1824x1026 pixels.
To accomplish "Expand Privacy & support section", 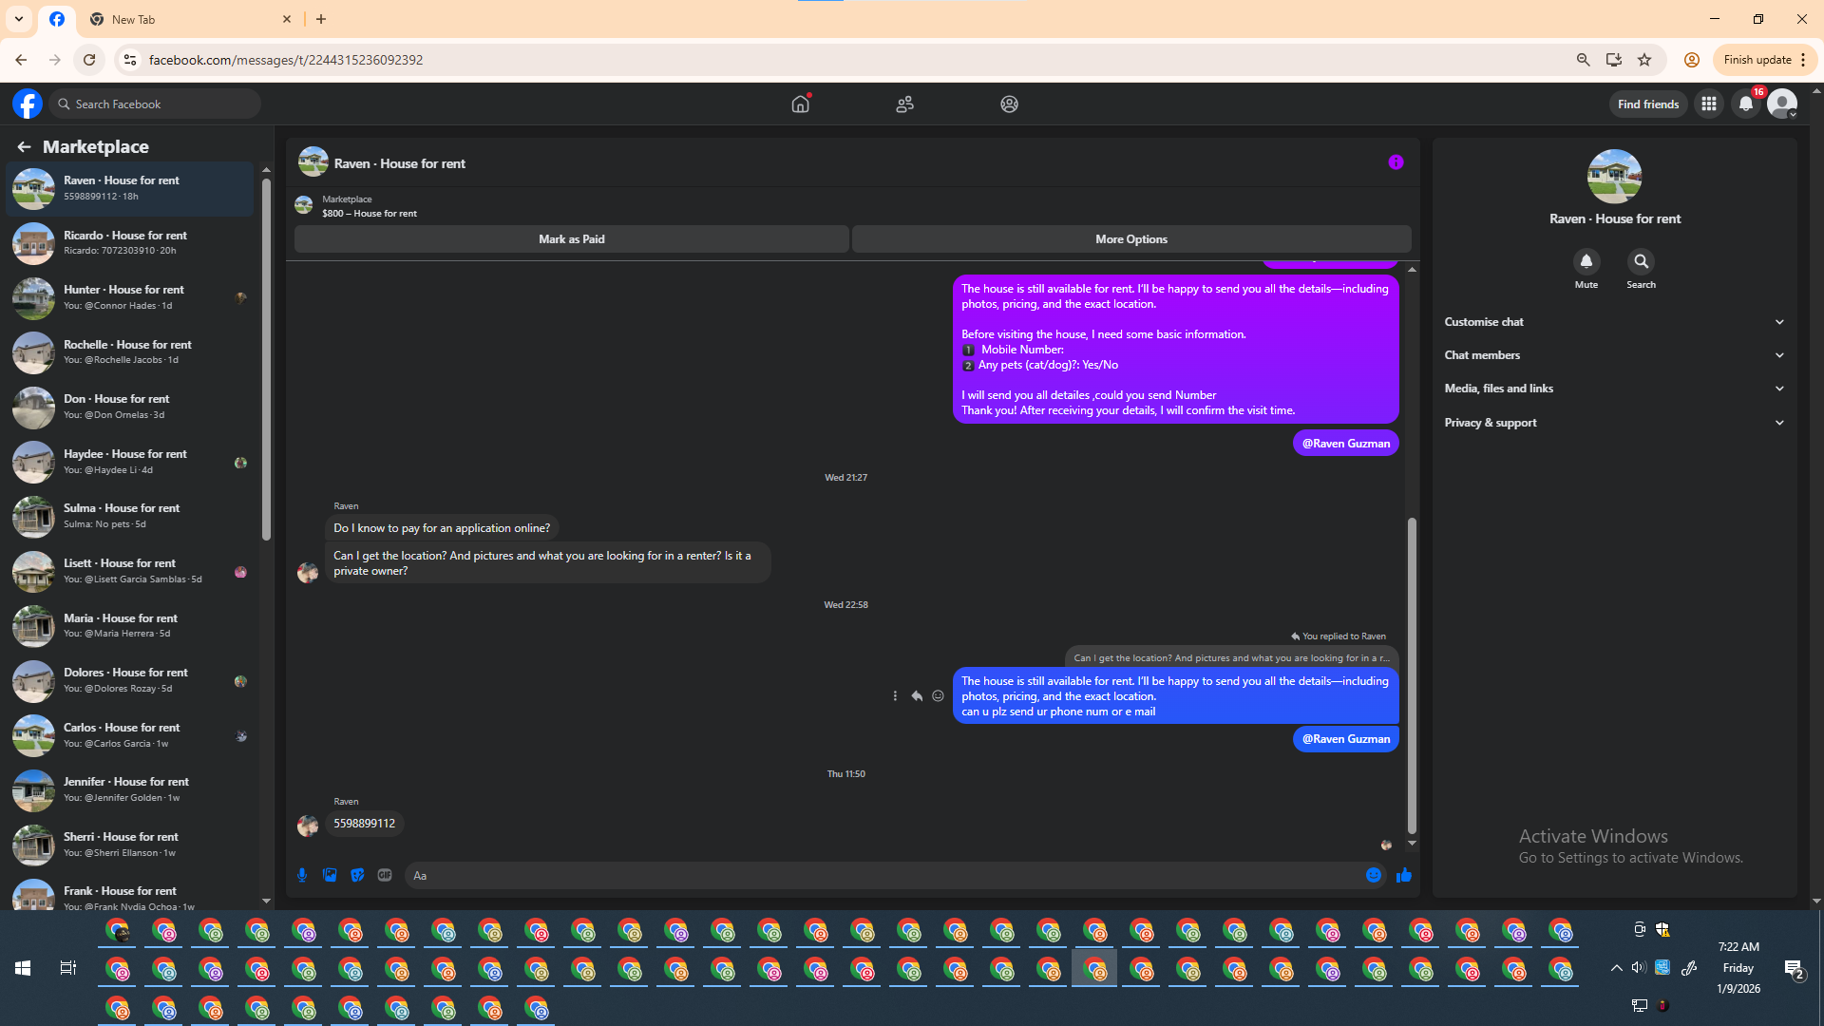I will click(1614, 423).
